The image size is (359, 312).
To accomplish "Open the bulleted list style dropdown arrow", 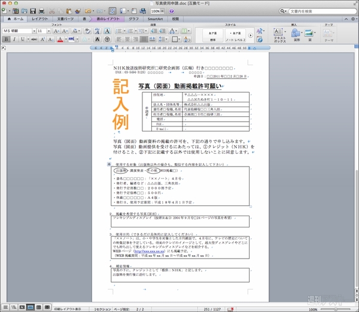I will click(x=124, y=31).
